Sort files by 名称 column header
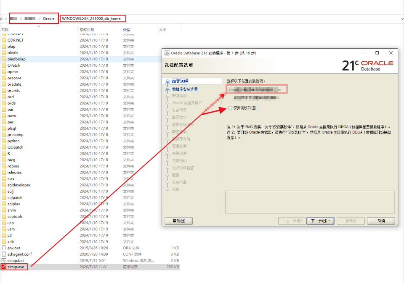This screenshot has width=404, height=283. pos(5,29)
